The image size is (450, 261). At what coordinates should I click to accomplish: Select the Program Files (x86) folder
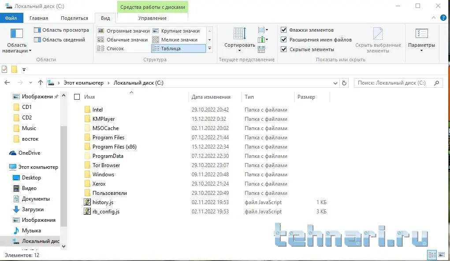114,147
